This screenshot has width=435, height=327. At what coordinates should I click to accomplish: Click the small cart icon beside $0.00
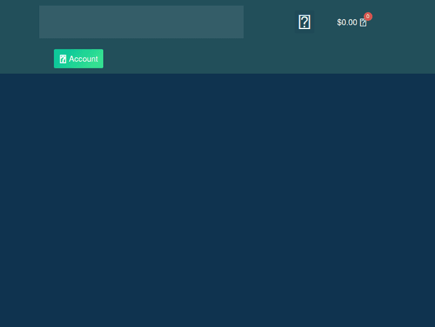tap(363, 23)
